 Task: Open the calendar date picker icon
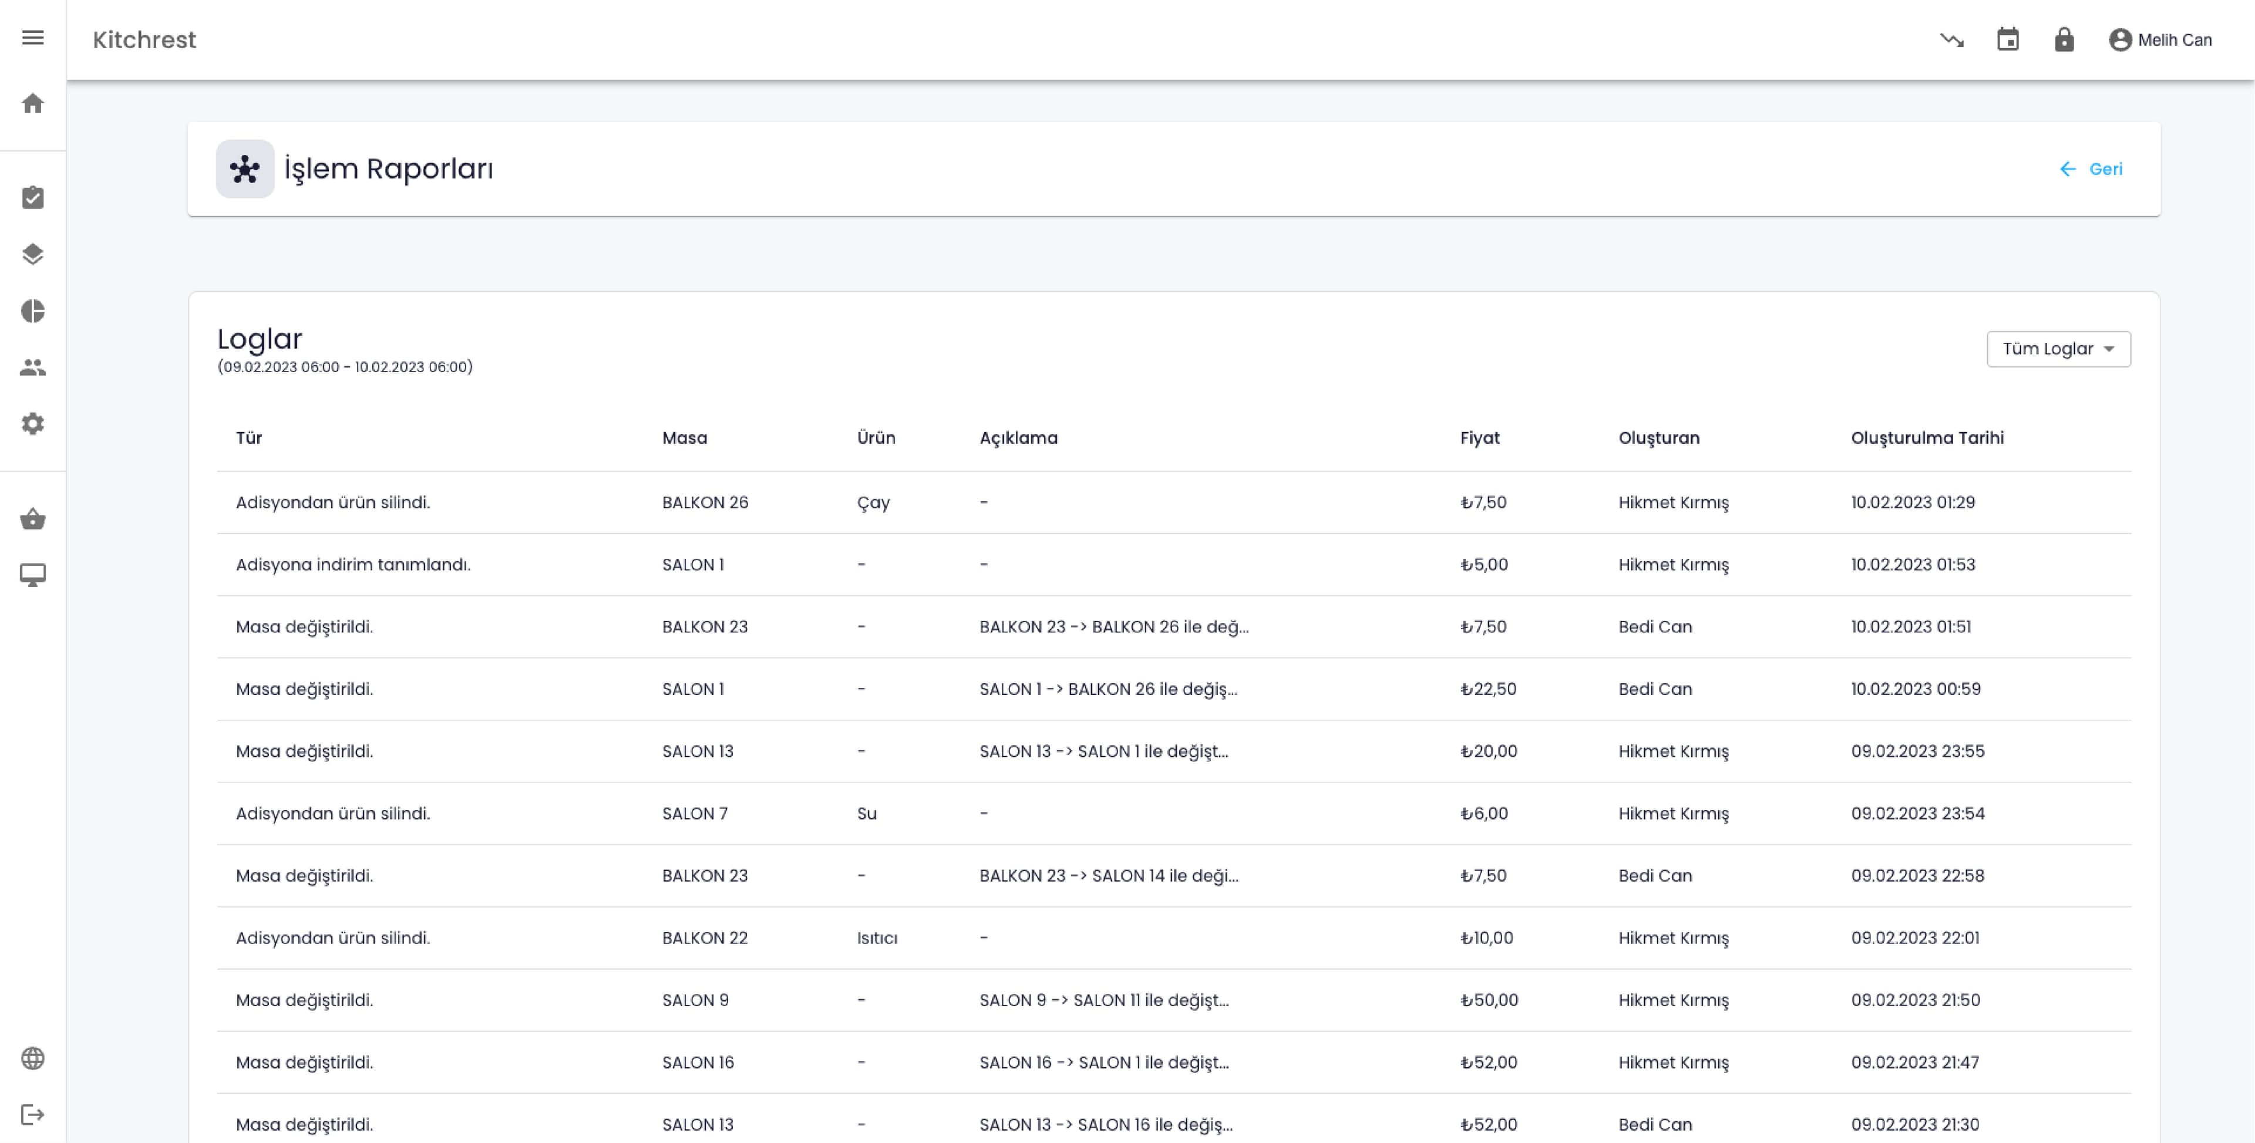click(x=2007, y=41)
